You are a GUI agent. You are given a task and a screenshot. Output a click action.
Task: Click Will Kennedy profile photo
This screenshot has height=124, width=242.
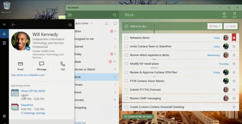[21, 41]
